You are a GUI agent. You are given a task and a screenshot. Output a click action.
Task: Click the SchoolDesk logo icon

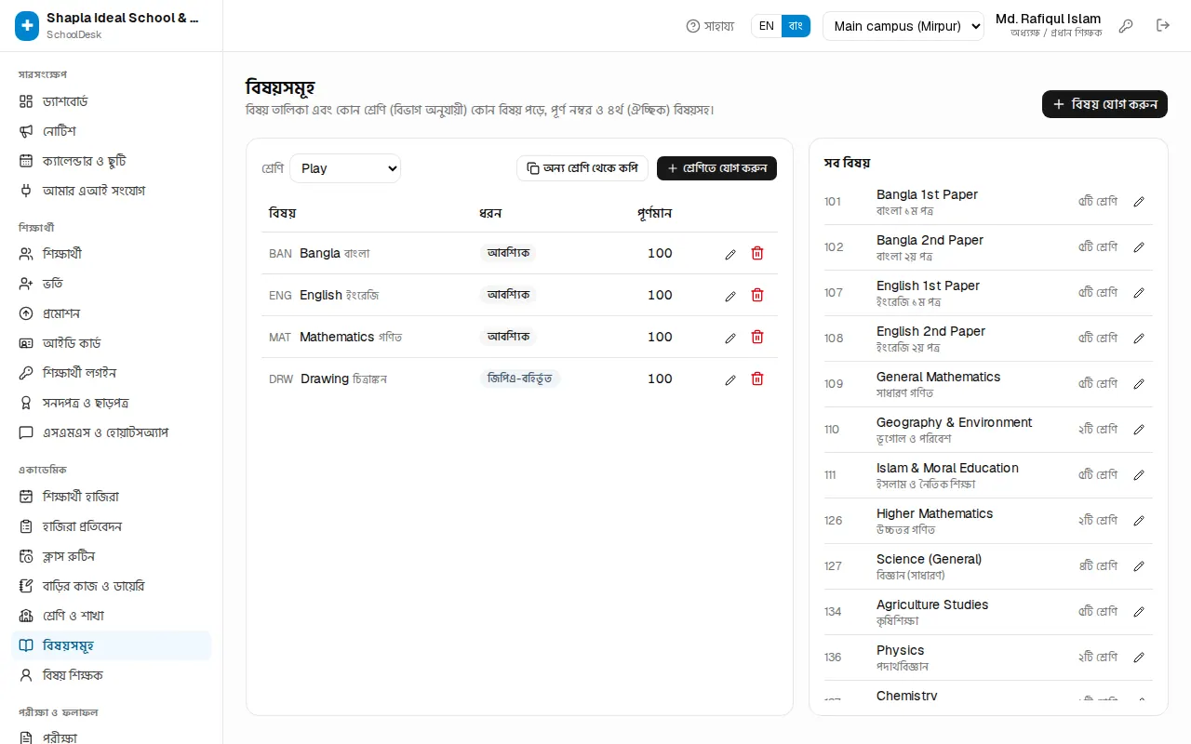pyautogui.click(x=27, y=26)
